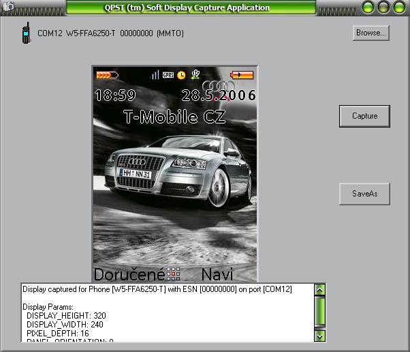
Task: Click the Navi softkey label
Action: [x=217, y=274]
